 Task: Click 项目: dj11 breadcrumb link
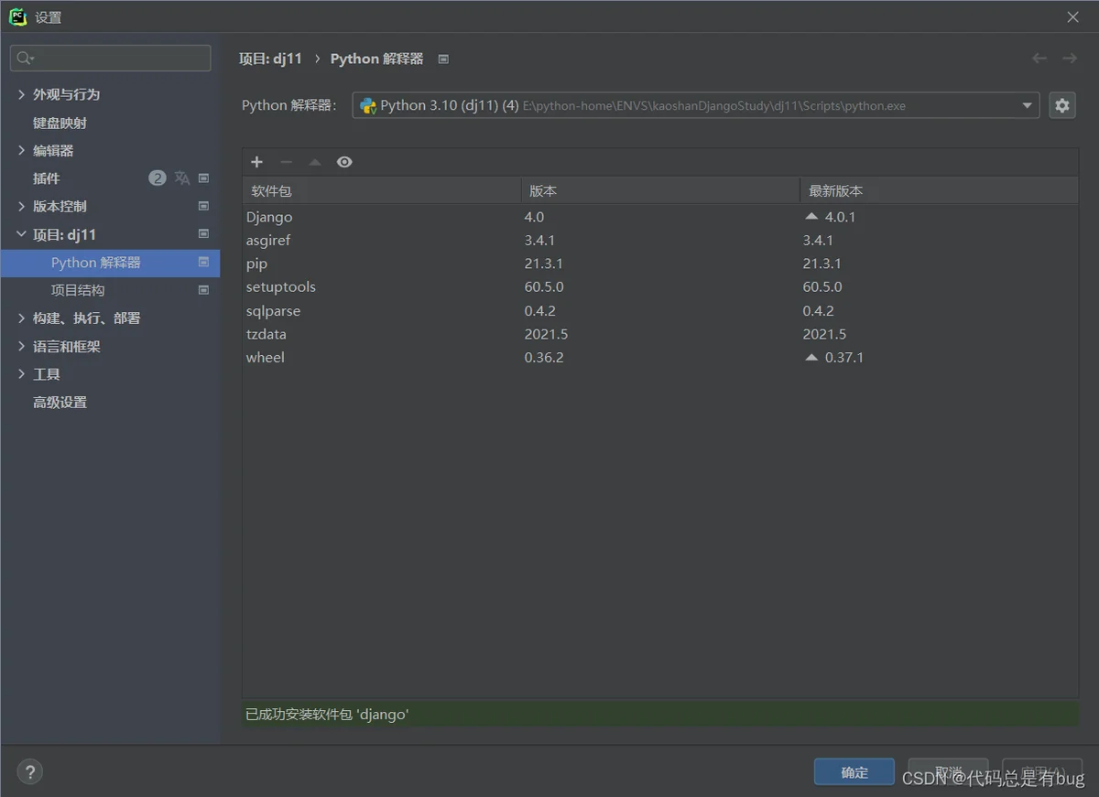coord(270,59)
